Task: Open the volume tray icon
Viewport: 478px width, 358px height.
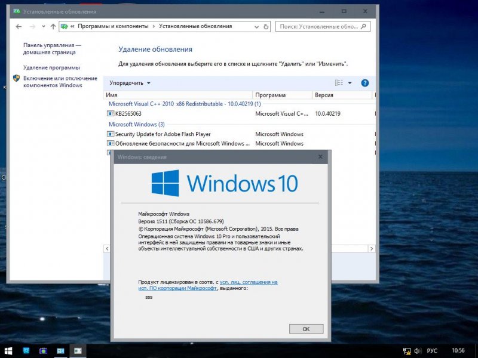Action: tap(418, 351)
